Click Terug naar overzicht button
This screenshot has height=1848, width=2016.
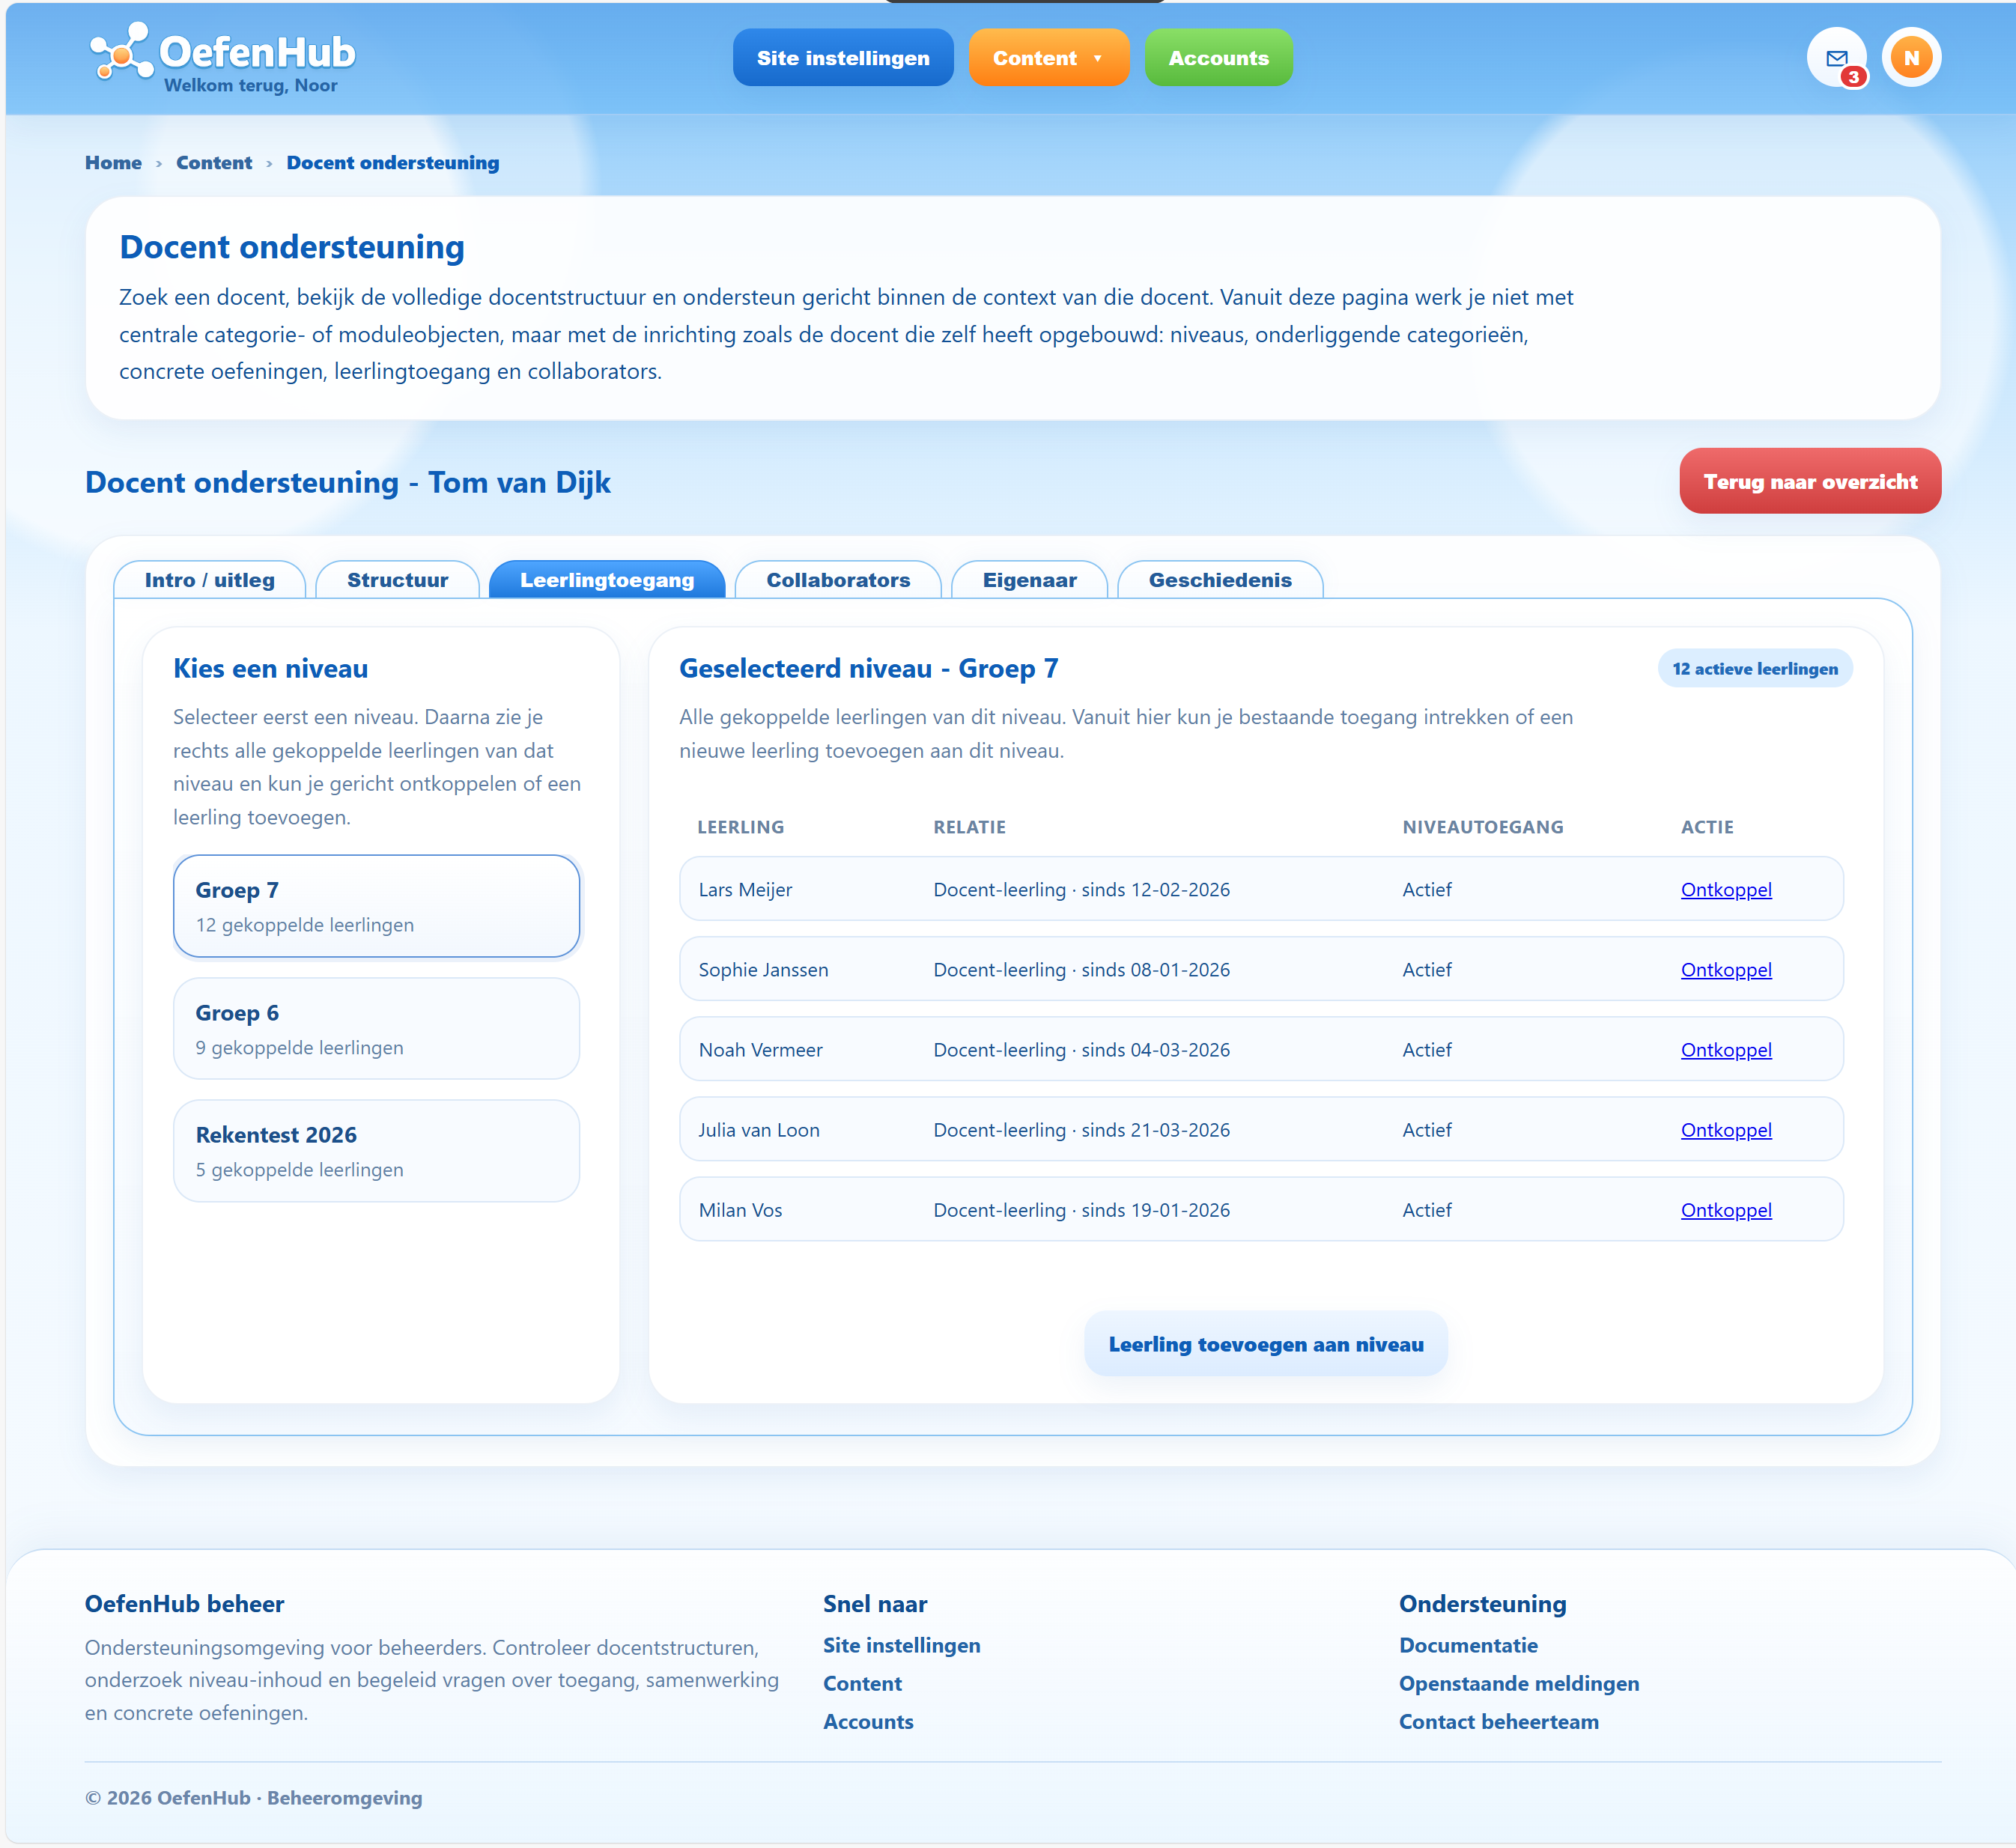click(1810, 481)
